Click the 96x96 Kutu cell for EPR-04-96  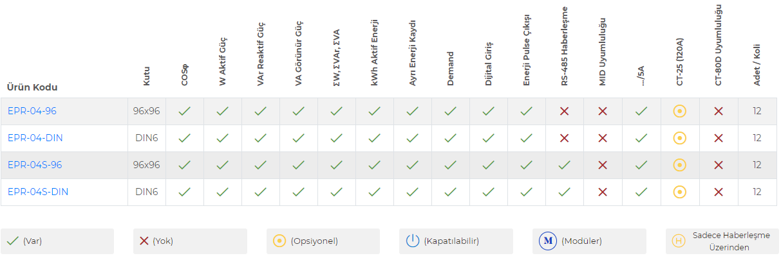coord(146,111)
